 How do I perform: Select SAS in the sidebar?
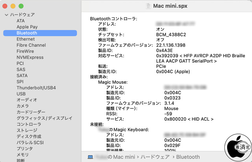[x=21, y=69]
